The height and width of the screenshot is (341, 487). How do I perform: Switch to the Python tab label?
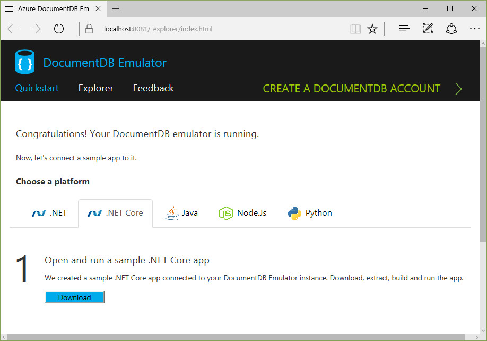(319, 213)
